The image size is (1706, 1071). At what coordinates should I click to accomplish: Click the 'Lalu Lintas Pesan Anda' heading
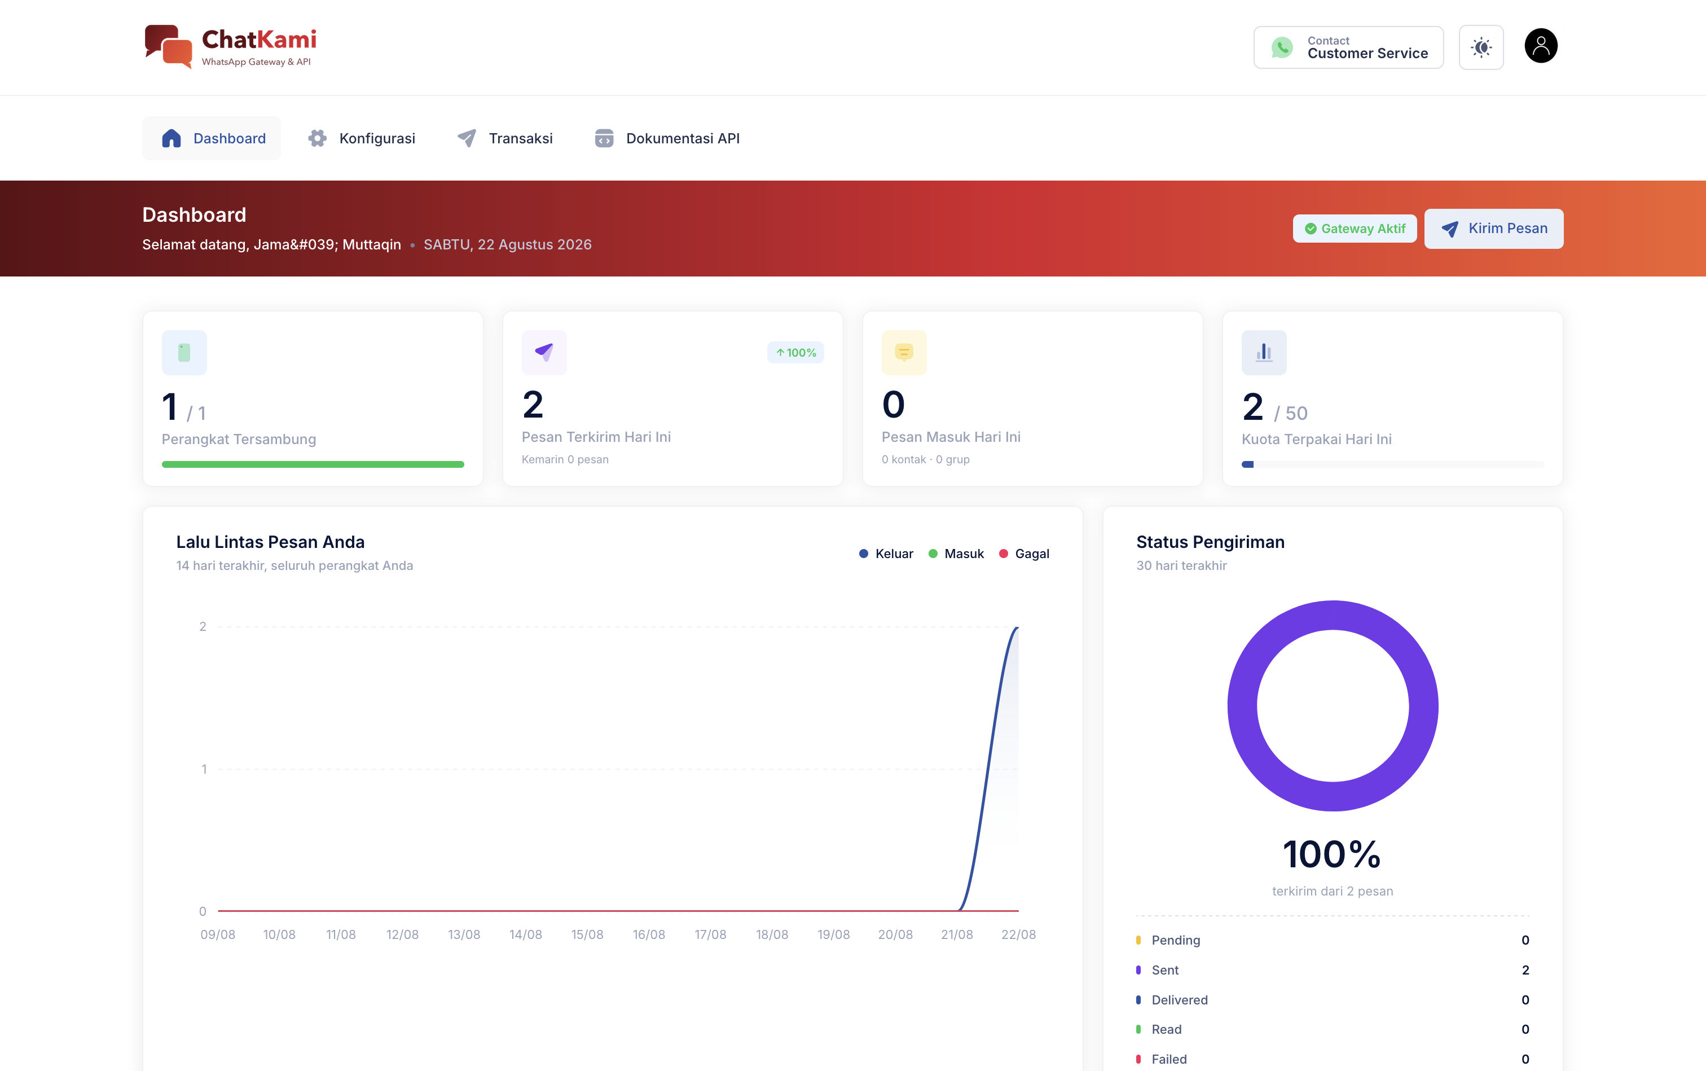(x=271, y=543)
